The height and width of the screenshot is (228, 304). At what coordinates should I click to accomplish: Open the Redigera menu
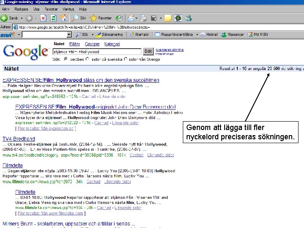coord(21,9)
